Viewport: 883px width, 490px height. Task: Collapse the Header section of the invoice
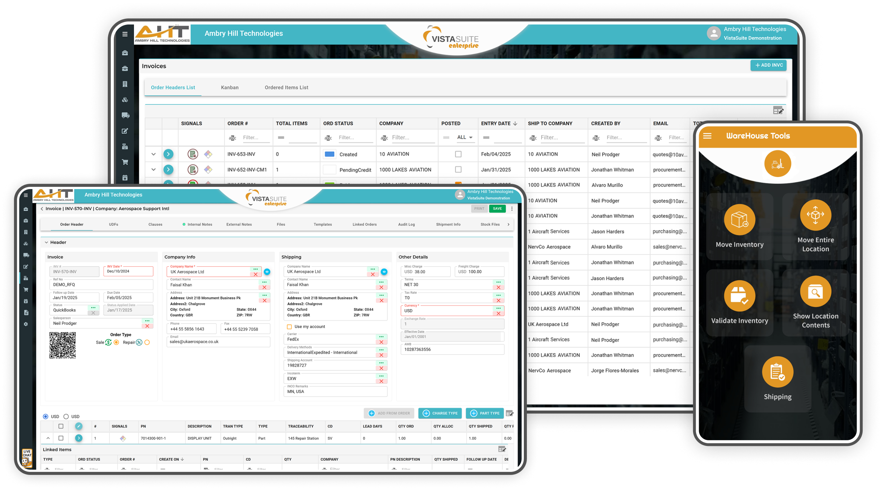point(46,242)
